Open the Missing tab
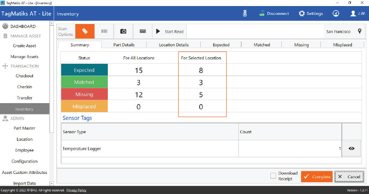Viewport: 369px width, 194px height. pyautogui.click(x=302, y=45)
